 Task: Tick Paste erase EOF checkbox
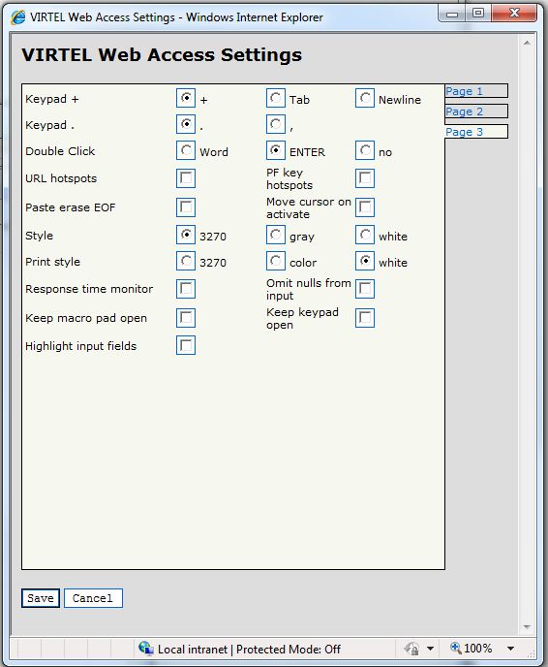pos(186,207)
